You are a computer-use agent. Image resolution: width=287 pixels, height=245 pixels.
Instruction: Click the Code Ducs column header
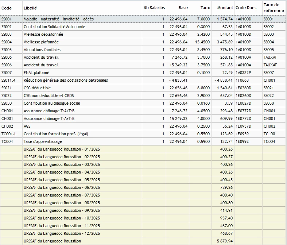248,8
